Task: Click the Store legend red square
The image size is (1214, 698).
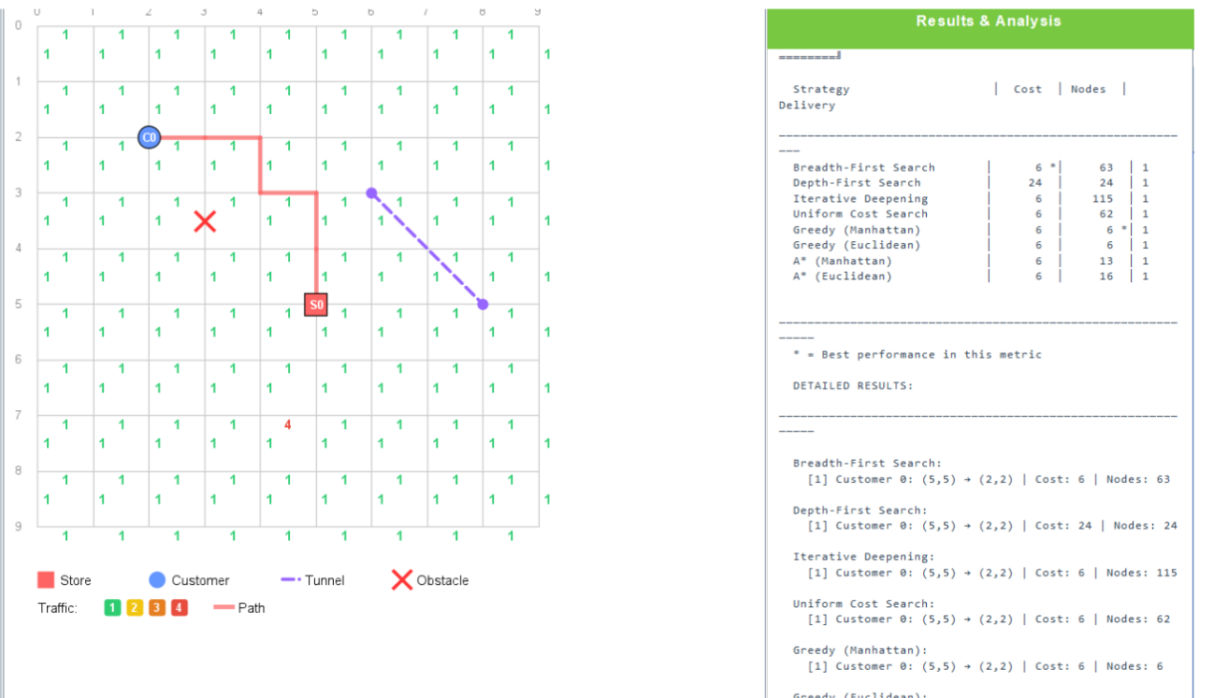Action: (46, 580)
